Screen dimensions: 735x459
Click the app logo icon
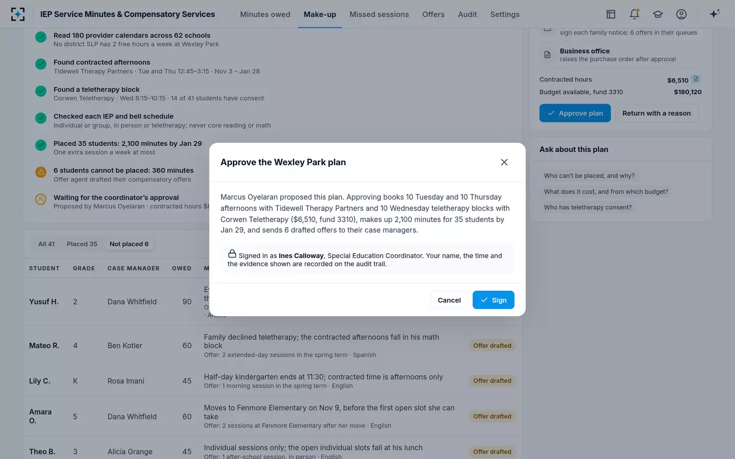pyautogui.click(x=18, y=14)
